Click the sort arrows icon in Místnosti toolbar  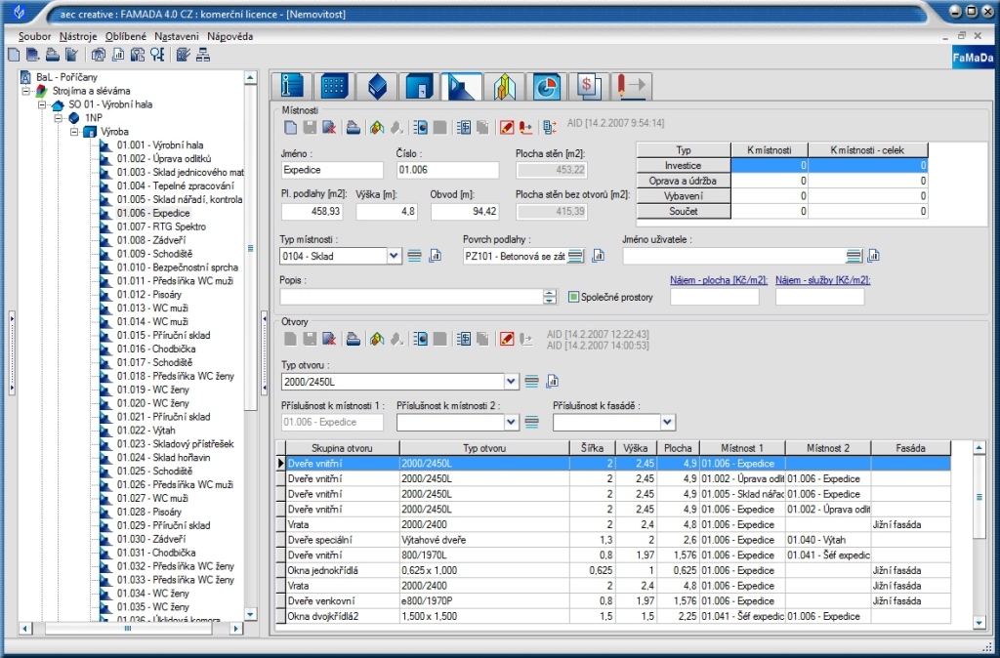coord(550,128)
